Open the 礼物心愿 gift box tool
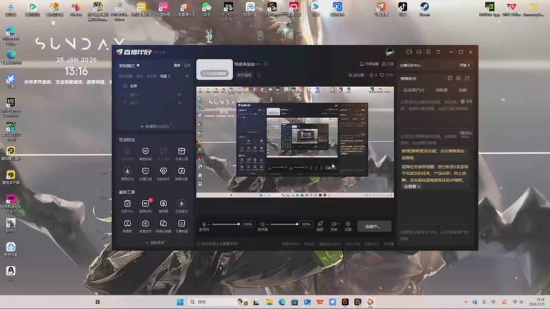 (181, 151)
